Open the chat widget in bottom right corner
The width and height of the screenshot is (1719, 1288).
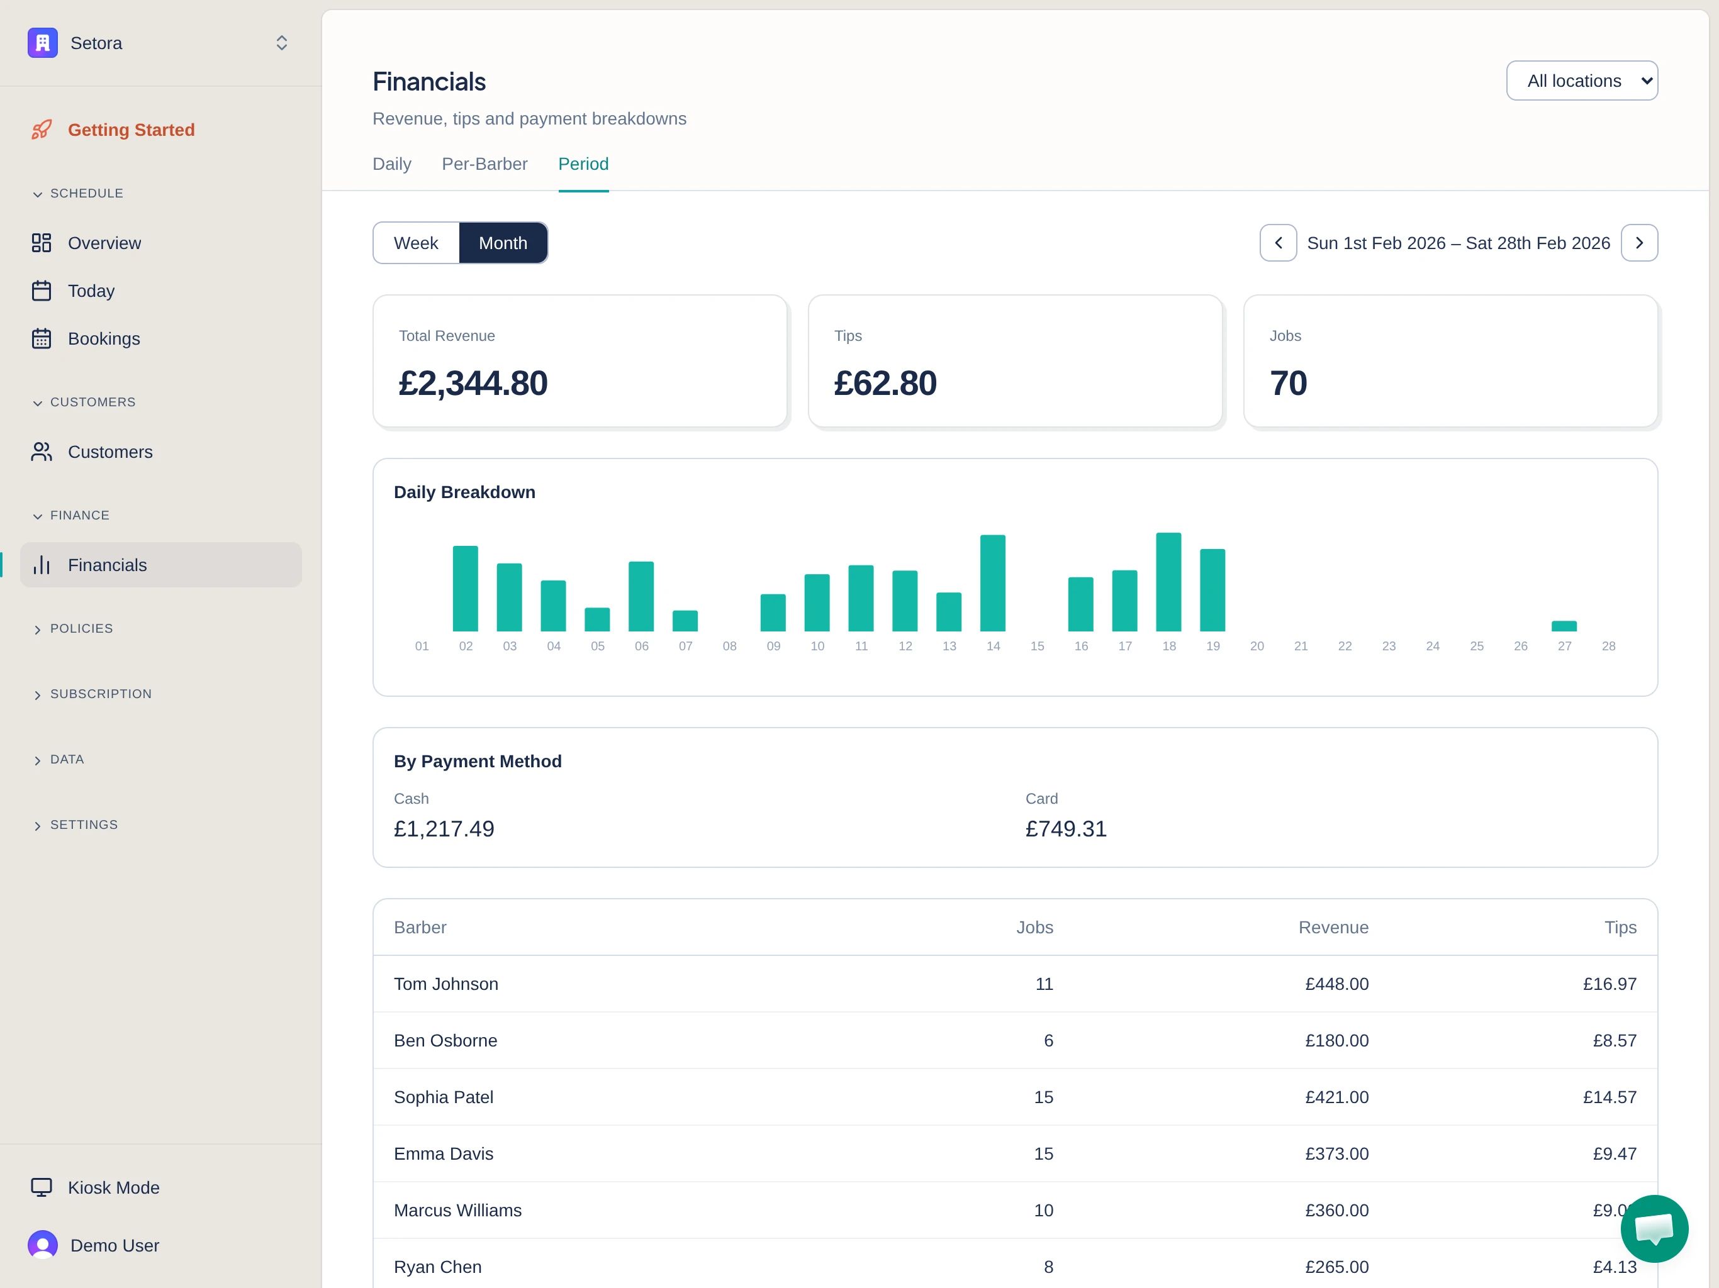click(x=1654, y=1228)
